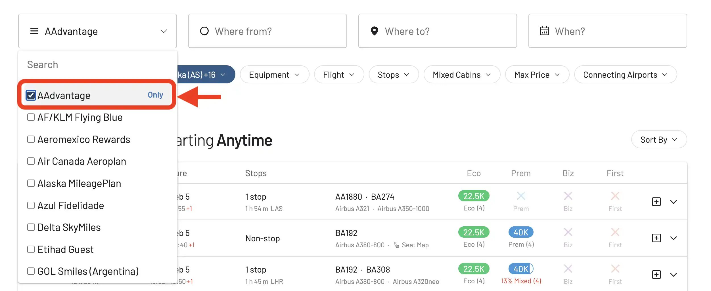Click the Prem column header

tap(521, 173)
